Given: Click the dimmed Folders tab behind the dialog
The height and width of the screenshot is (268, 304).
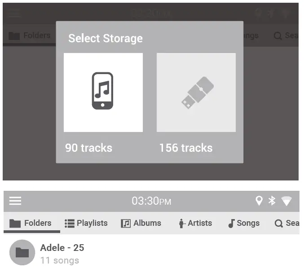Looking at the screenshot, I should pos(30,35).
